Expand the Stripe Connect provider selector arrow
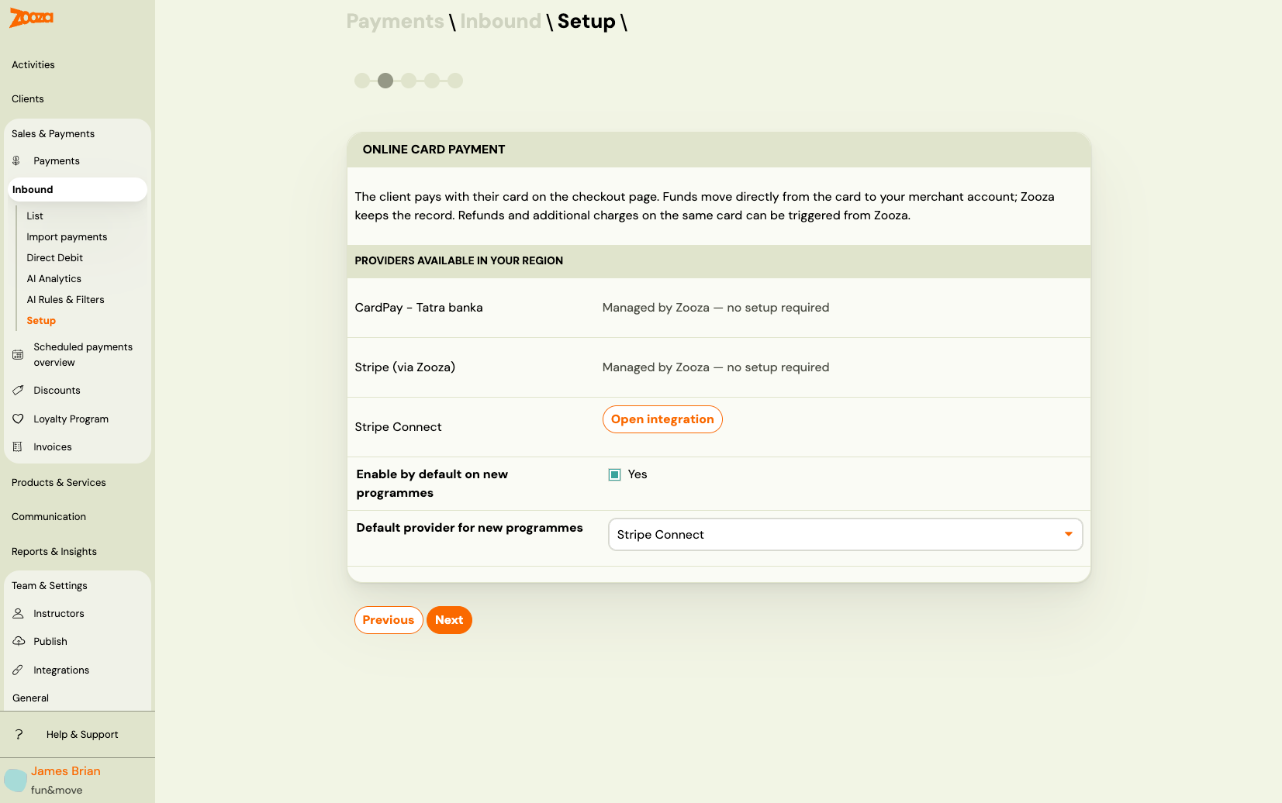 click(x=1068, y=534)
